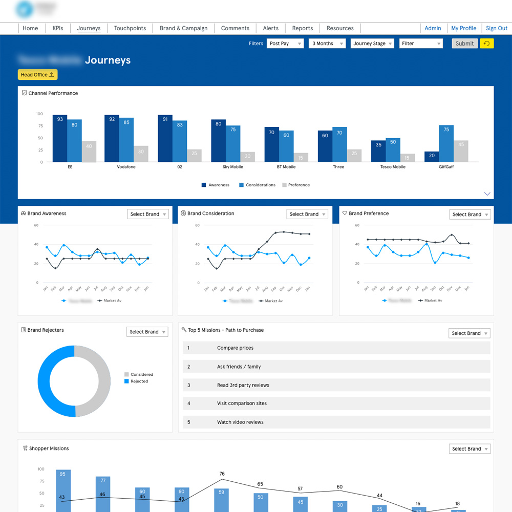512x512 pixels.
Task: Click the Sky Mobile label on chart axis
Action: (233, 167)
